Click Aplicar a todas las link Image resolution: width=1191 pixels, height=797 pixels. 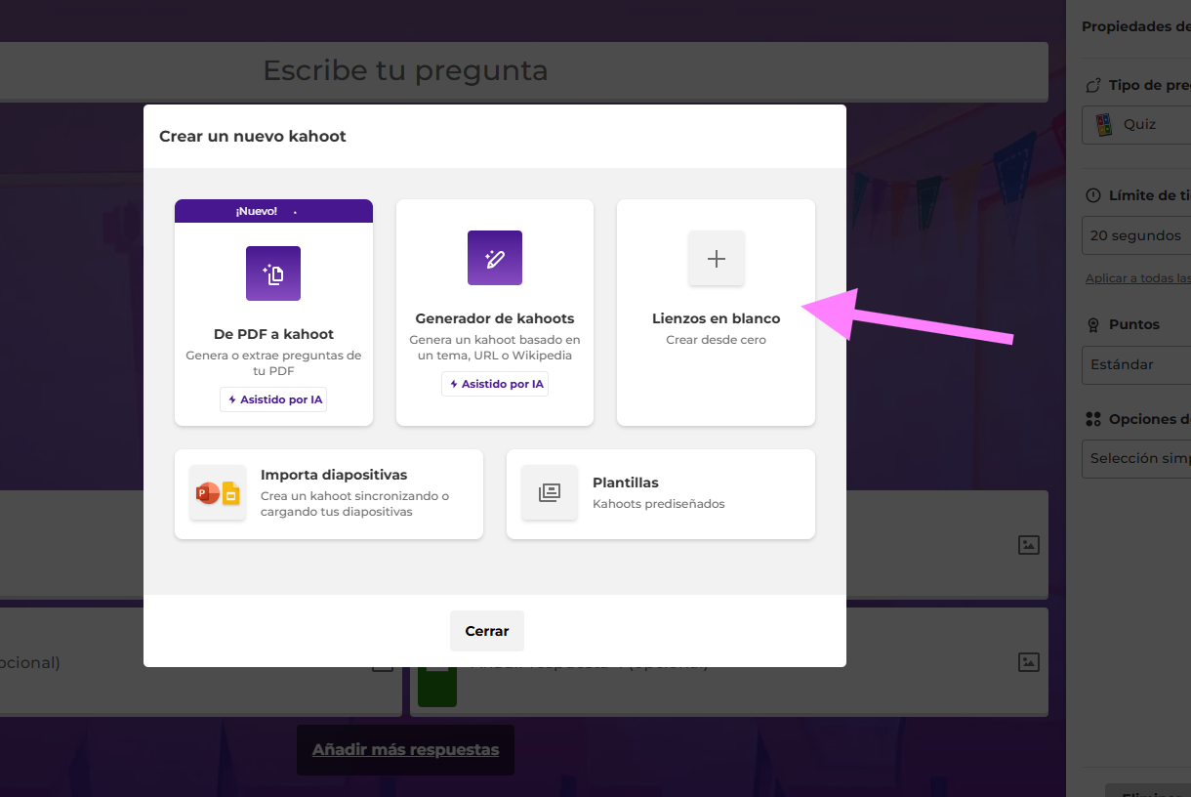1138,278
